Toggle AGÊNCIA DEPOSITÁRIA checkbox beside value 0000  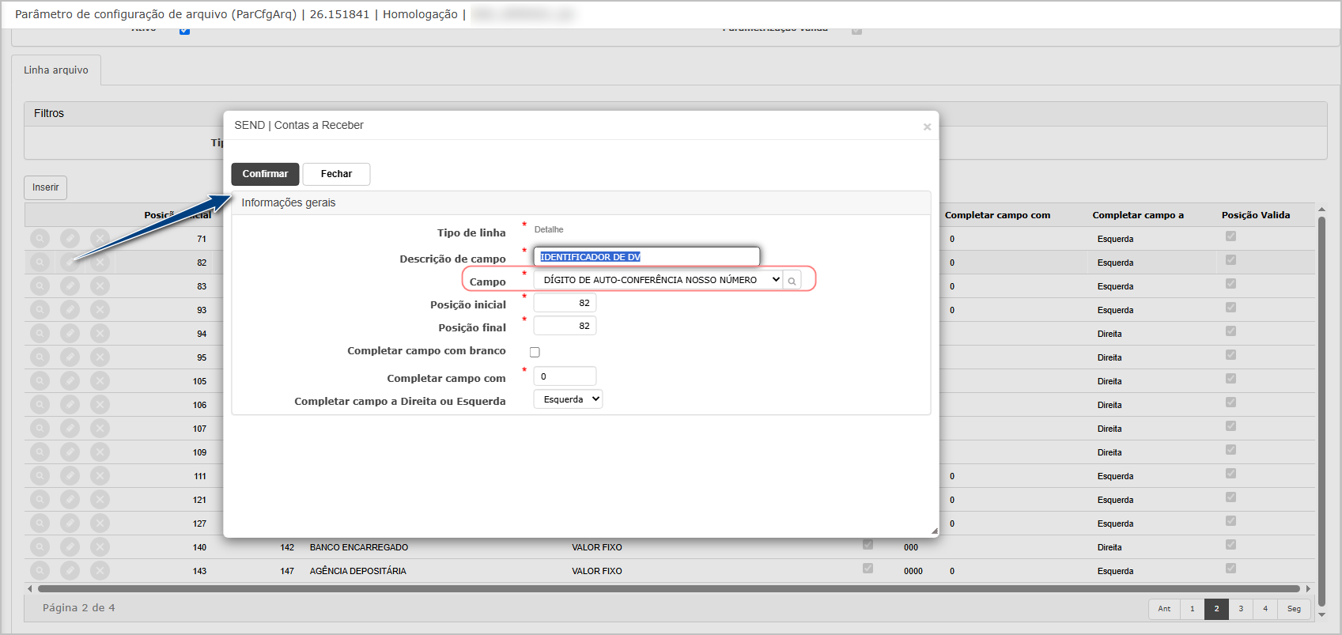[x=868, y=568]
